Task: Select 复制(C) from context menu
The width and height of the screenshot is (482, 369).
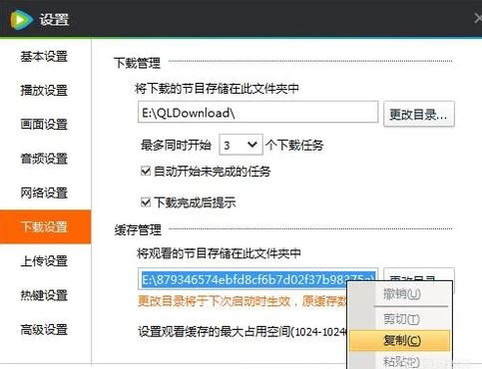Action: 400,340
